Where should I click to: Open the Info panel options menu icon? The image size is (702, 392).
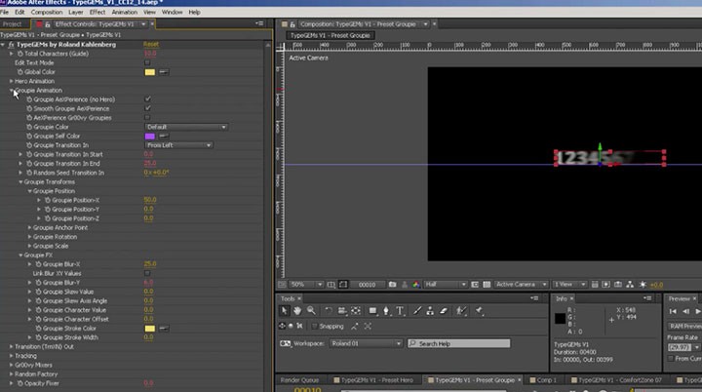click(647, 298)
